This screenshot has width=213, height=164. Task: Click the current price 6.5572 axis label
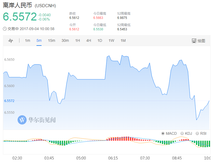coord(9,101)
